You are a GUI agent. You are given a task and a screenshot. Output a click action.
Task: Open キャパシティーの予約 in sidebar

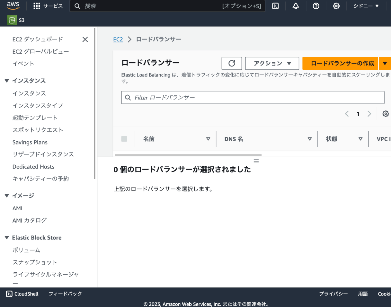(40, 179)
